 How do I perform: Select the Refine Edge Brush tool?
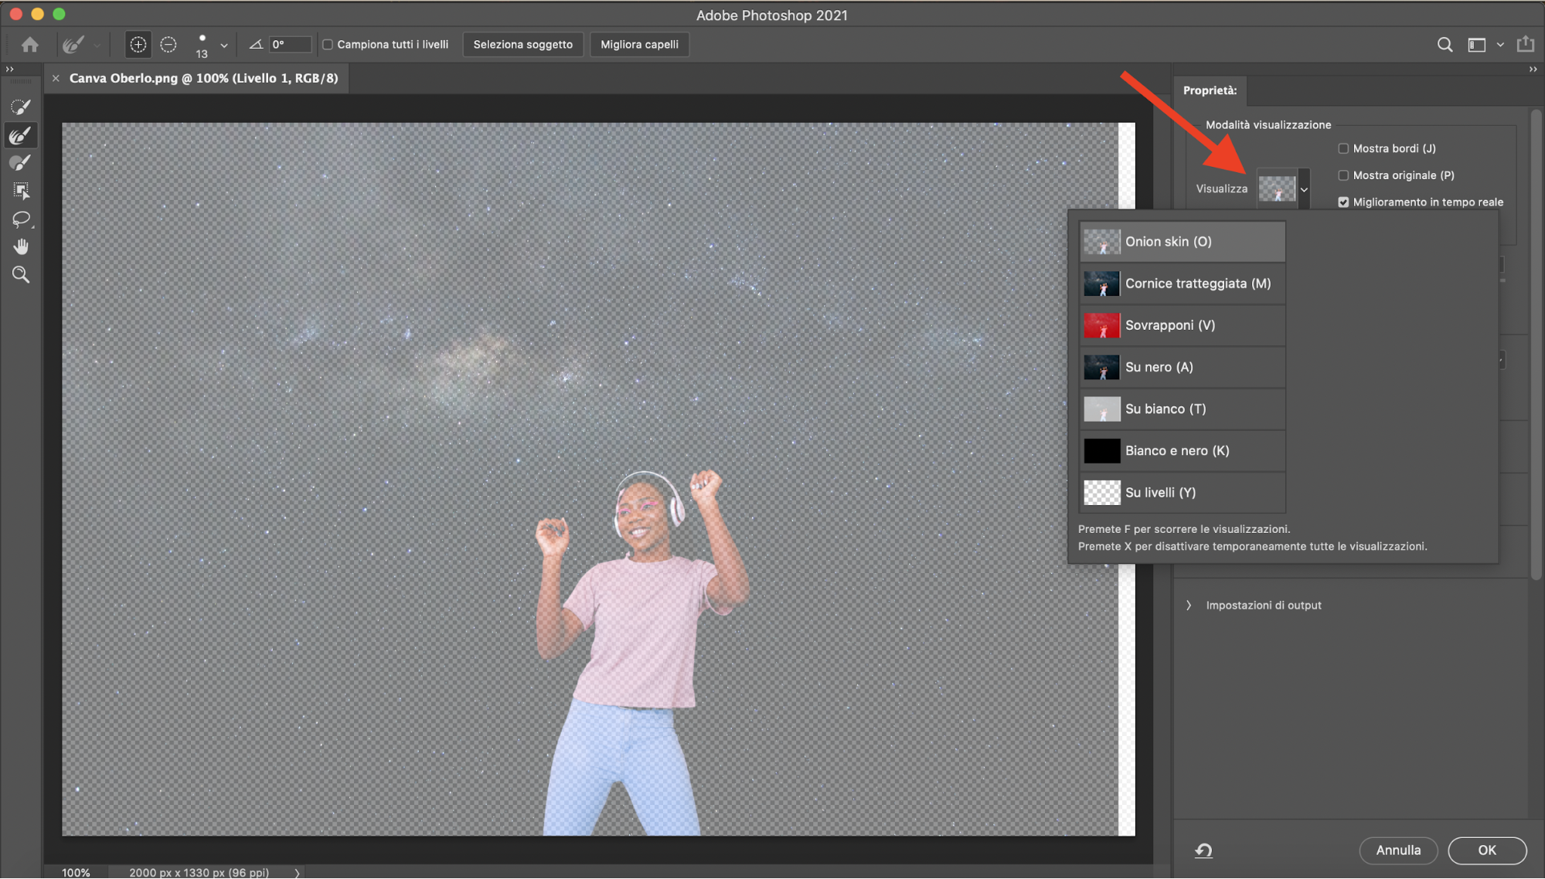pyautogui.click(x=21, y=136)
